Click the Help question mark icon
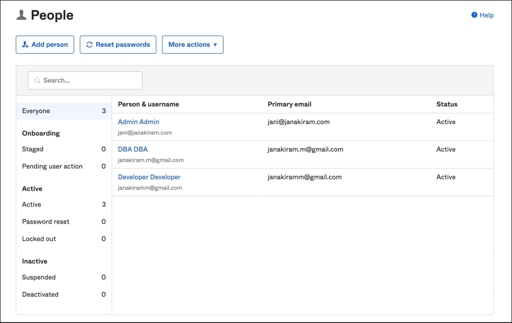This screenshot has height=323, width=512. coord(474,15)
